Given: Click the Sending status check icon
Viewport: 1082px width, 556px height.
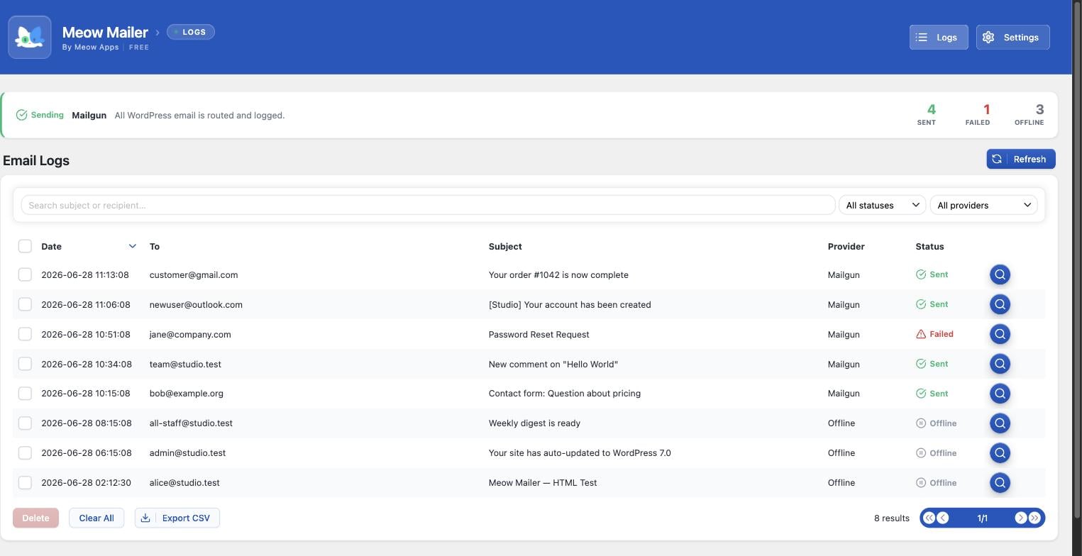Looking at the screenshot, I should (x=21, y=115).
